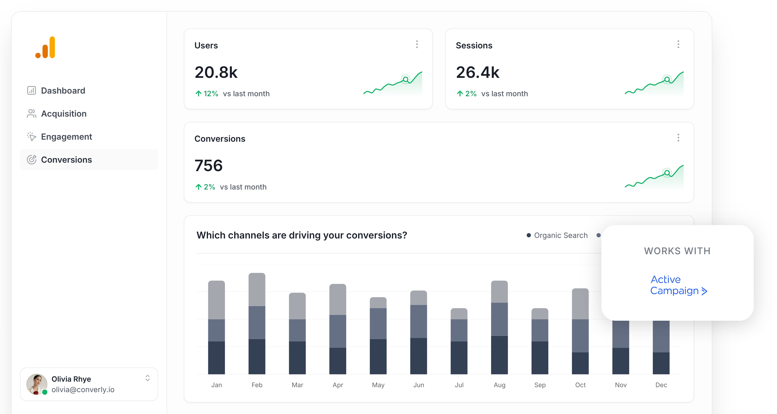Viewport: 777px width, 414px height.
Task: Click the green online status dot on avatar
Action: pos(45,393)
